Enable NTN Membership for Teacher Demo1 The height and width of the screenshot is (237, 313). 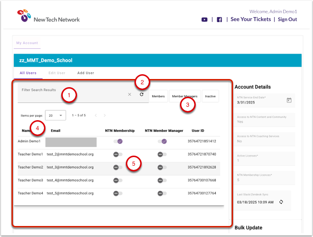tap(118, 155)
